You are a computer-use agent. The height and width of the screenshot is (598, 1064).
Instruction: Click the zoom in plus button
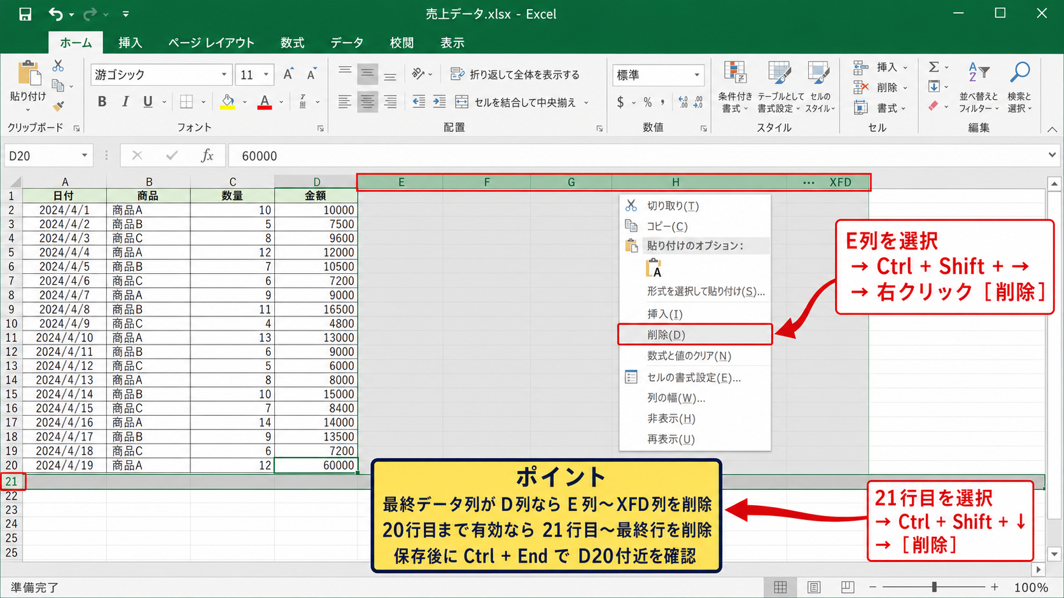(x=995, y=587)
